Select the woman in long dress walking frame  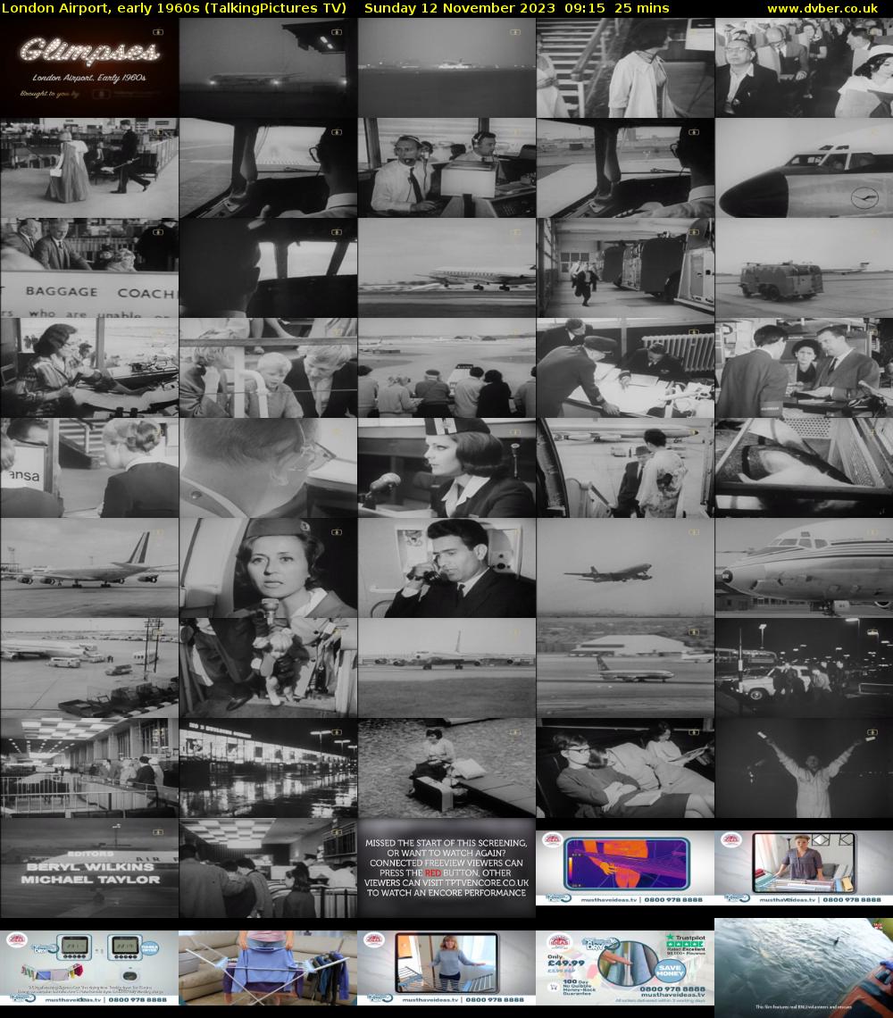89,168
